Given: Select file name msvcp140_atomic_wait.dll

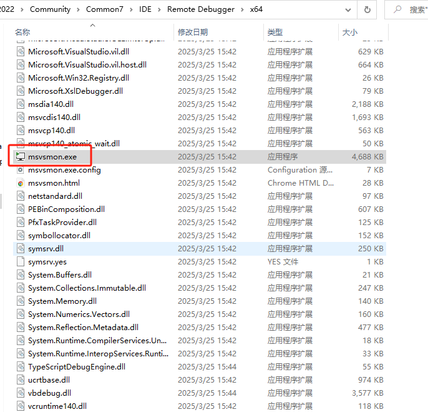Looking at the screenshot, I should coord(74,144).
